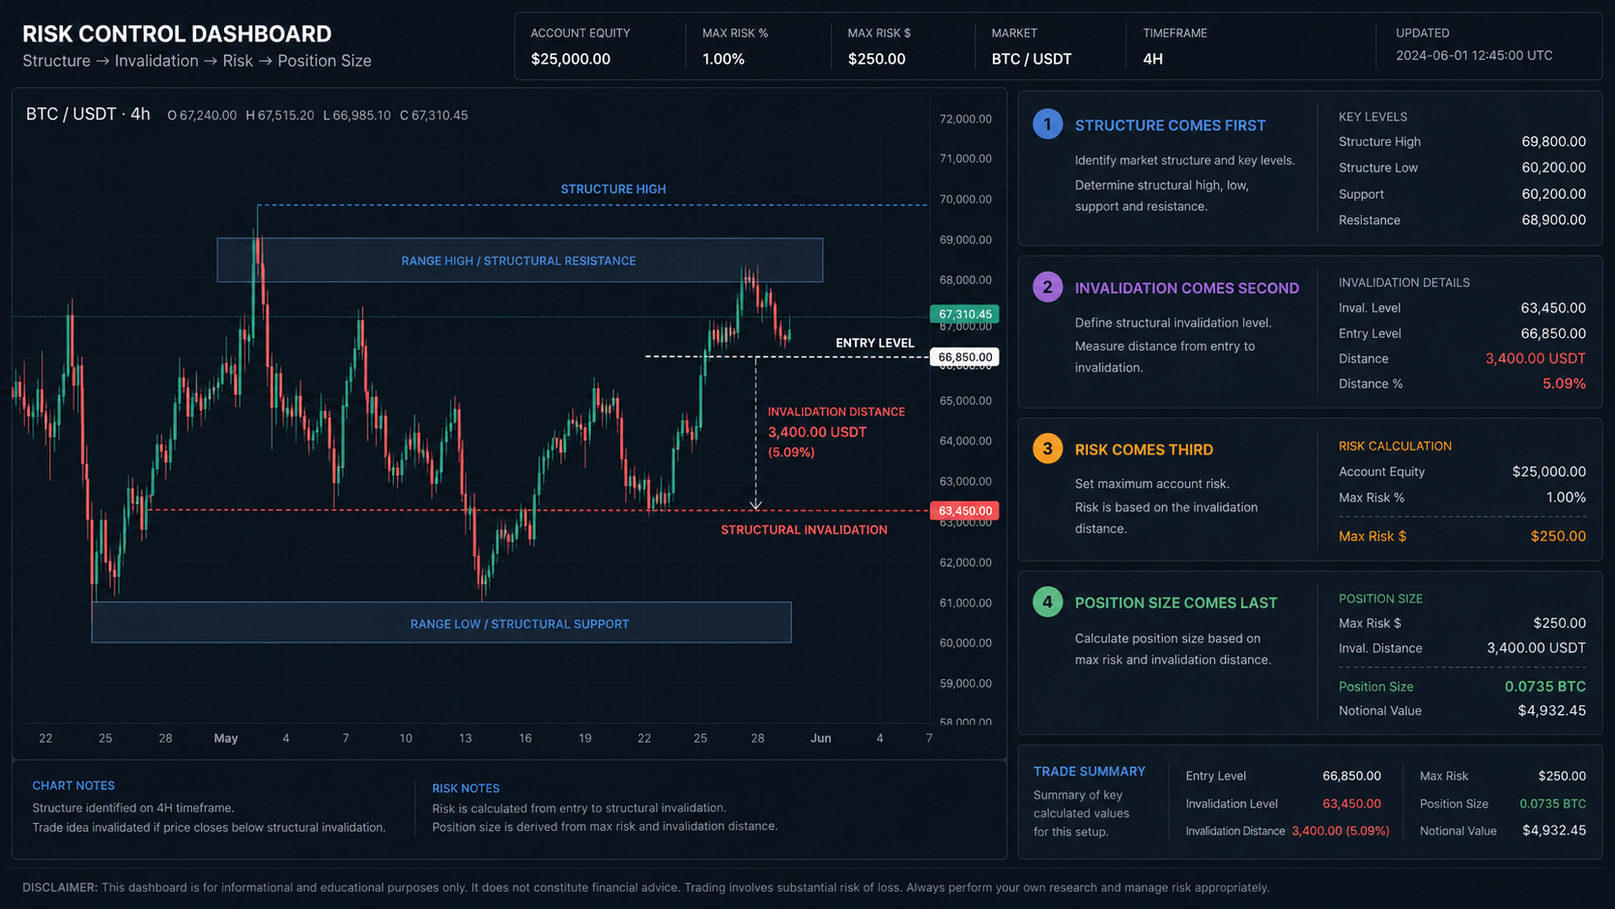Click the May label on the time axis
1615x909 pixels.
point(226,738)
